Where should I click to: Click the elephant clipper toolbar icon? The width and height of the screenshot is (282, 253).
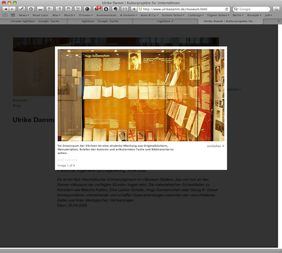(x=116, y=9)
